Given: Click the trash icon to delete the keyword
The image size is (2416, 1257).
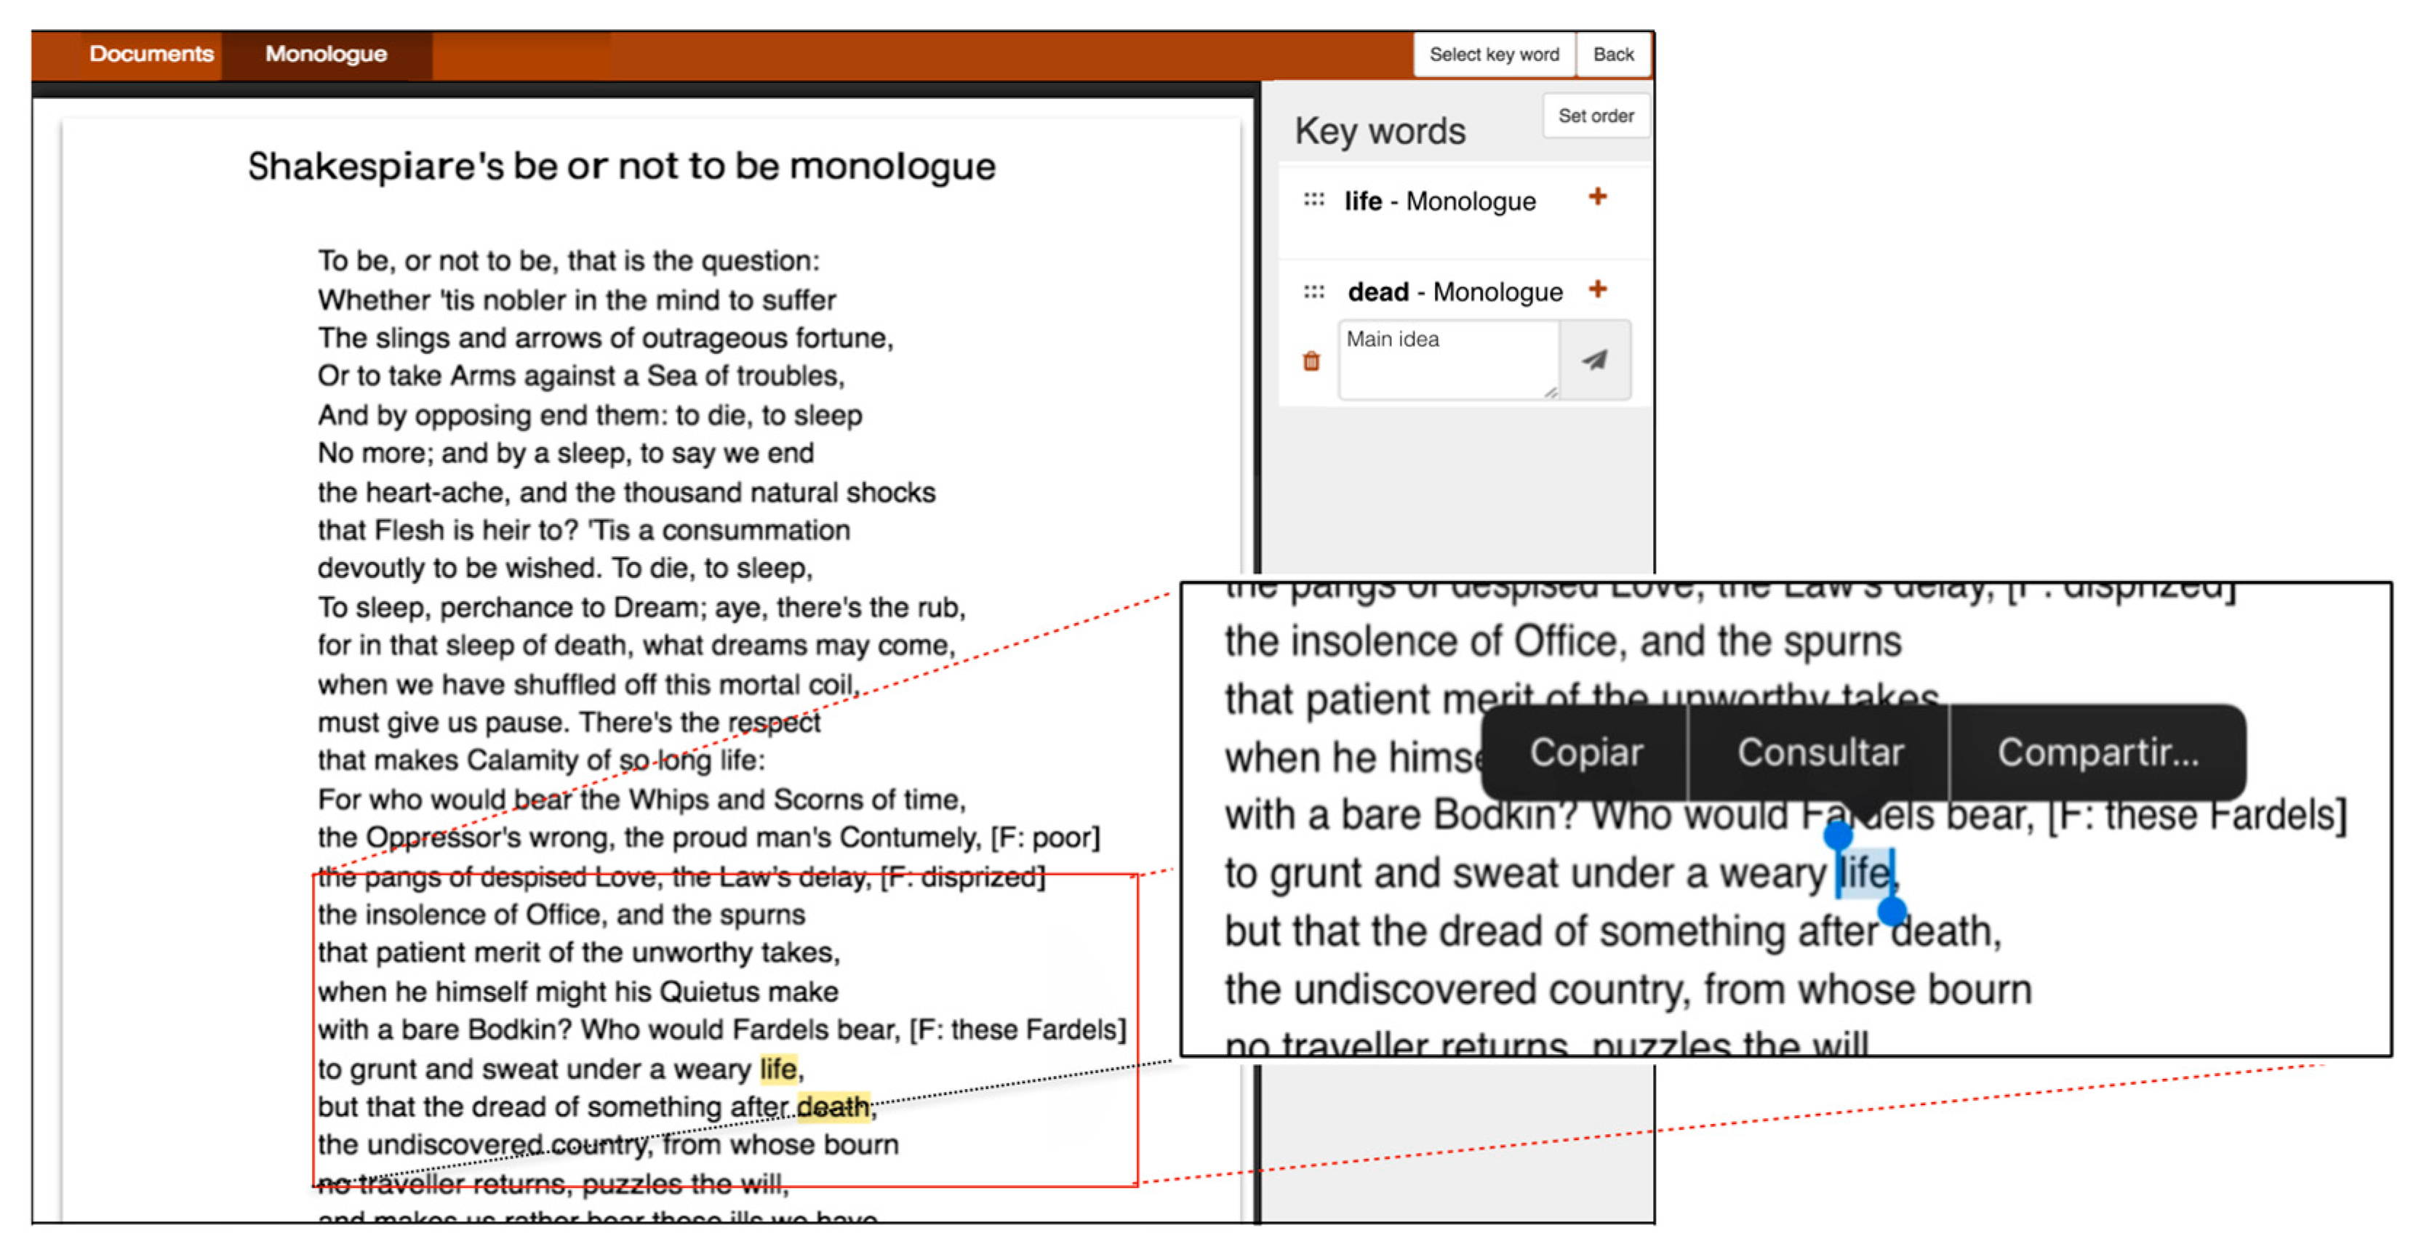Looking at the screenshot, I should click(x=1311, y=361).
